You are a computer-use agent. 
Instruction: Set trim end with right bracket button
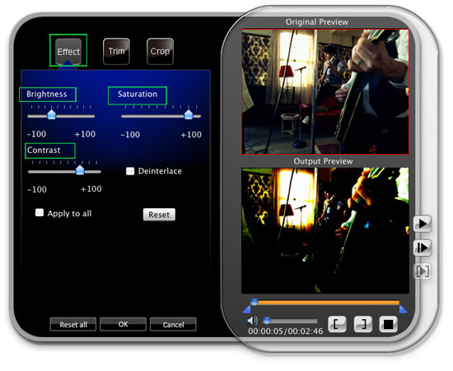(x=363, y=324)
